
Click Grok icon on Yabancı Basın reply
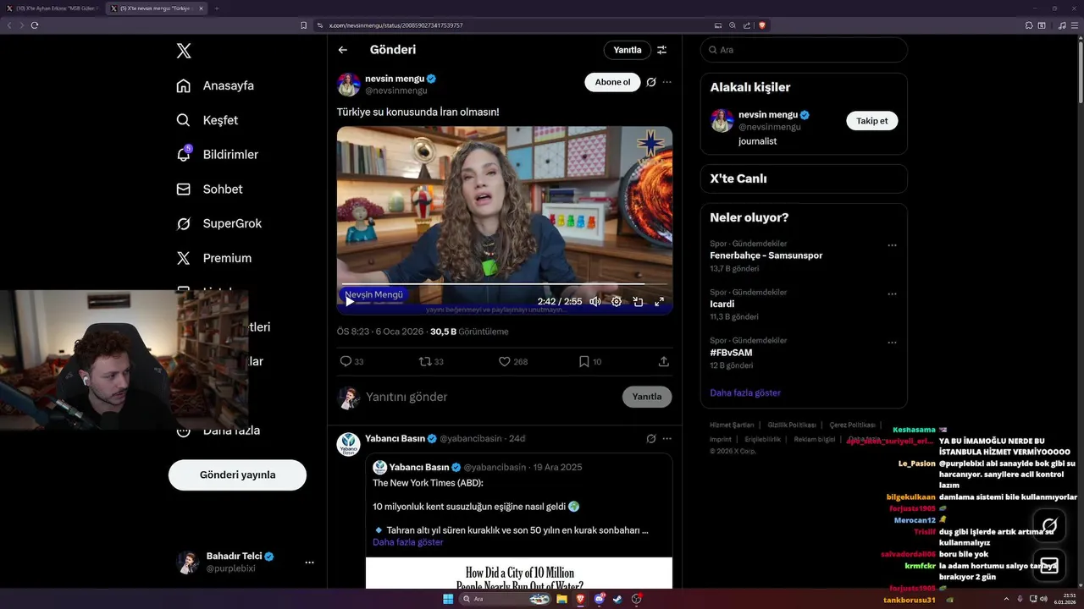coord(650,438)
